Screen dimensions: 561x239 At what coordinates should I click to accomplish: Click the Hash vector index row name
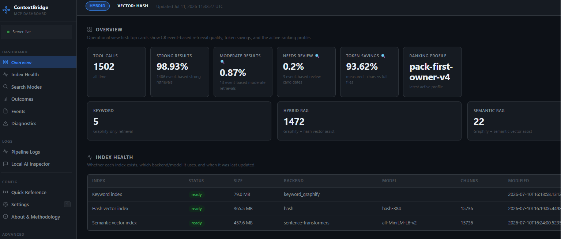[110, 209]
